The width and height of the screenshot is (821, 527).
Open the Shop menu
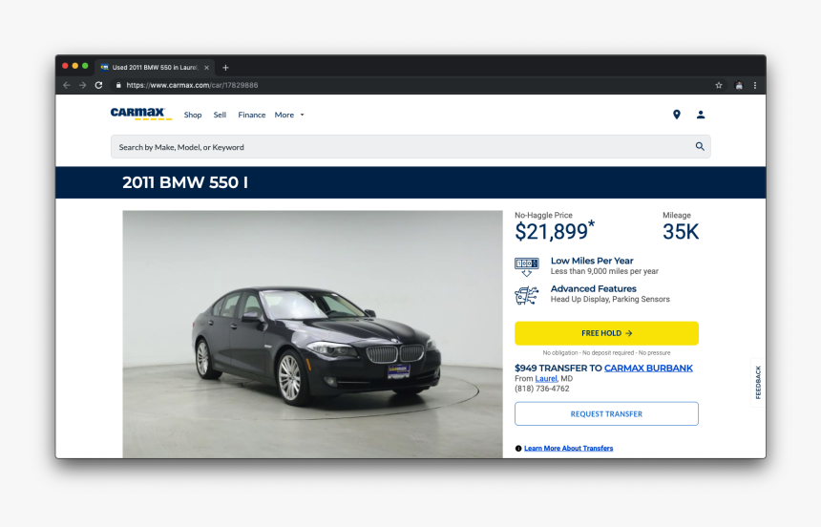tap(193, 115)
